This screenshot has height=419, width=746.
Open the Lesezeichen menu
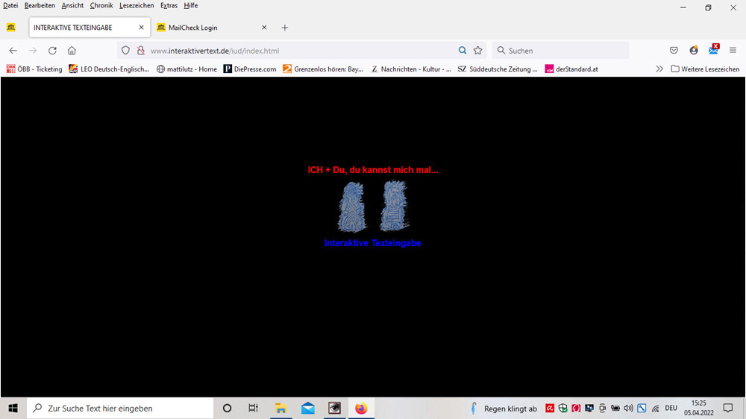pyautogui.click(x=137, y=5)
